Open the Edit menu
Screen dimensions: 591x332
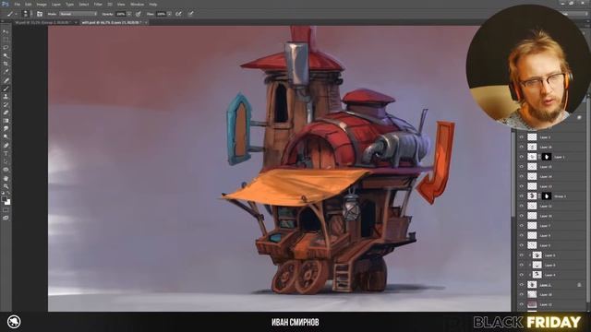pyautogui.click(x=29, y=4)
